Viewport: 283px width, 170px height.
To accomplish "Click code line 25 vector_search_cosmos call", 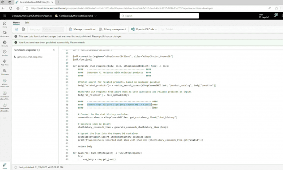I will coord(147,85).
